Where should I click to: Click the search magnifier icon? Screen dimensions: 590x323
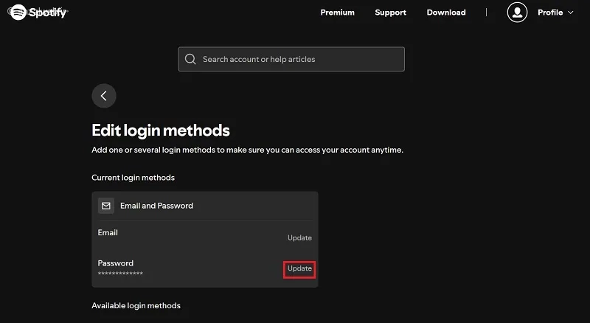point(191,59)
